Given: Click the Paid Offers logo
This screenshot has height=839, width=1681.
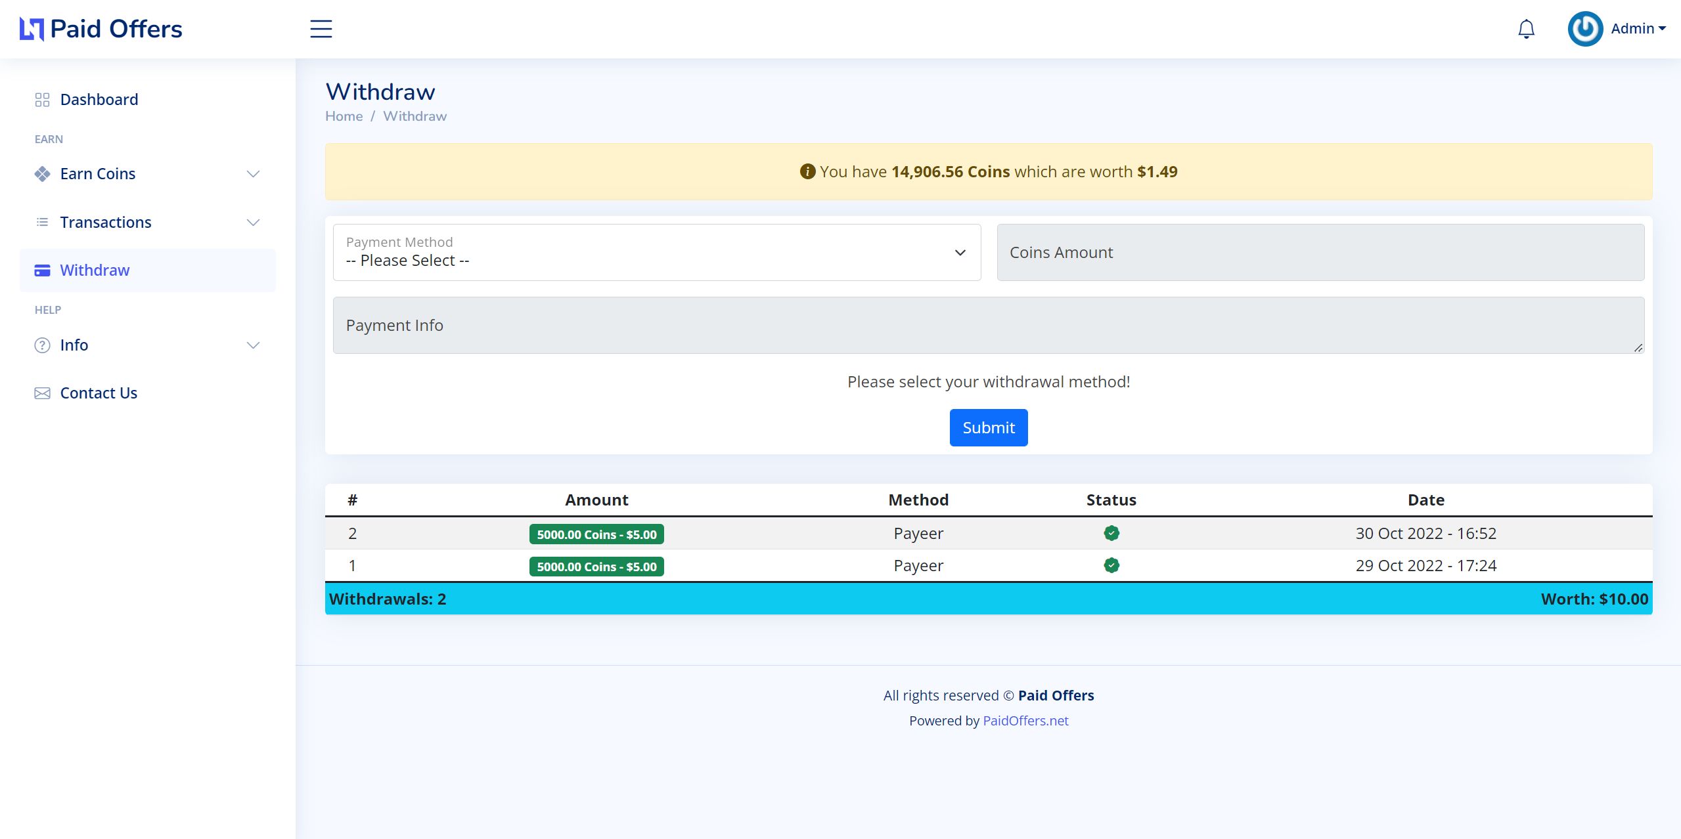Looking at the screenshot, I should pos(101,29).
